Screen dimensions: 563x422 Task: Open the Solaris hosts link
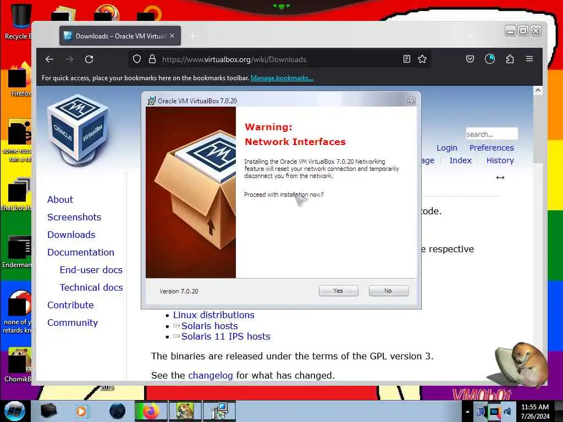tap(209, 326)
